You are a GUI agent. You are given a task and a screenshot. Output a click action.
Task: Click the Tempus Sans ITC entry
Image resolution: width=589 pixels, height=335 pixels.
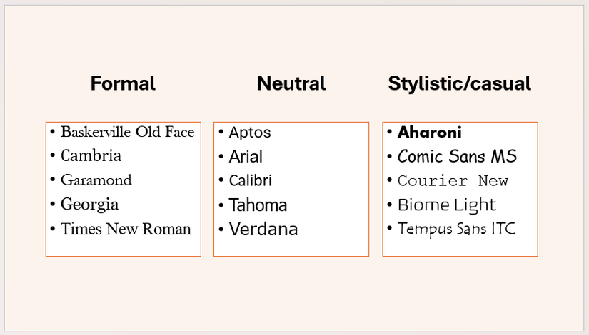(x=456, y=229)
